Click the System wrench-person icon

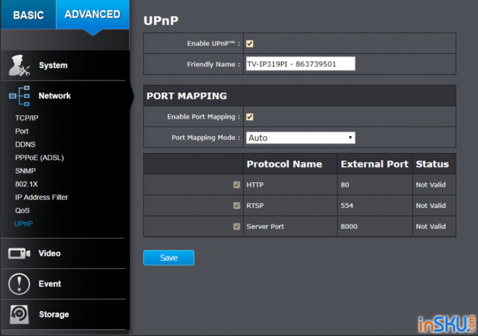[x=19, y=65]
